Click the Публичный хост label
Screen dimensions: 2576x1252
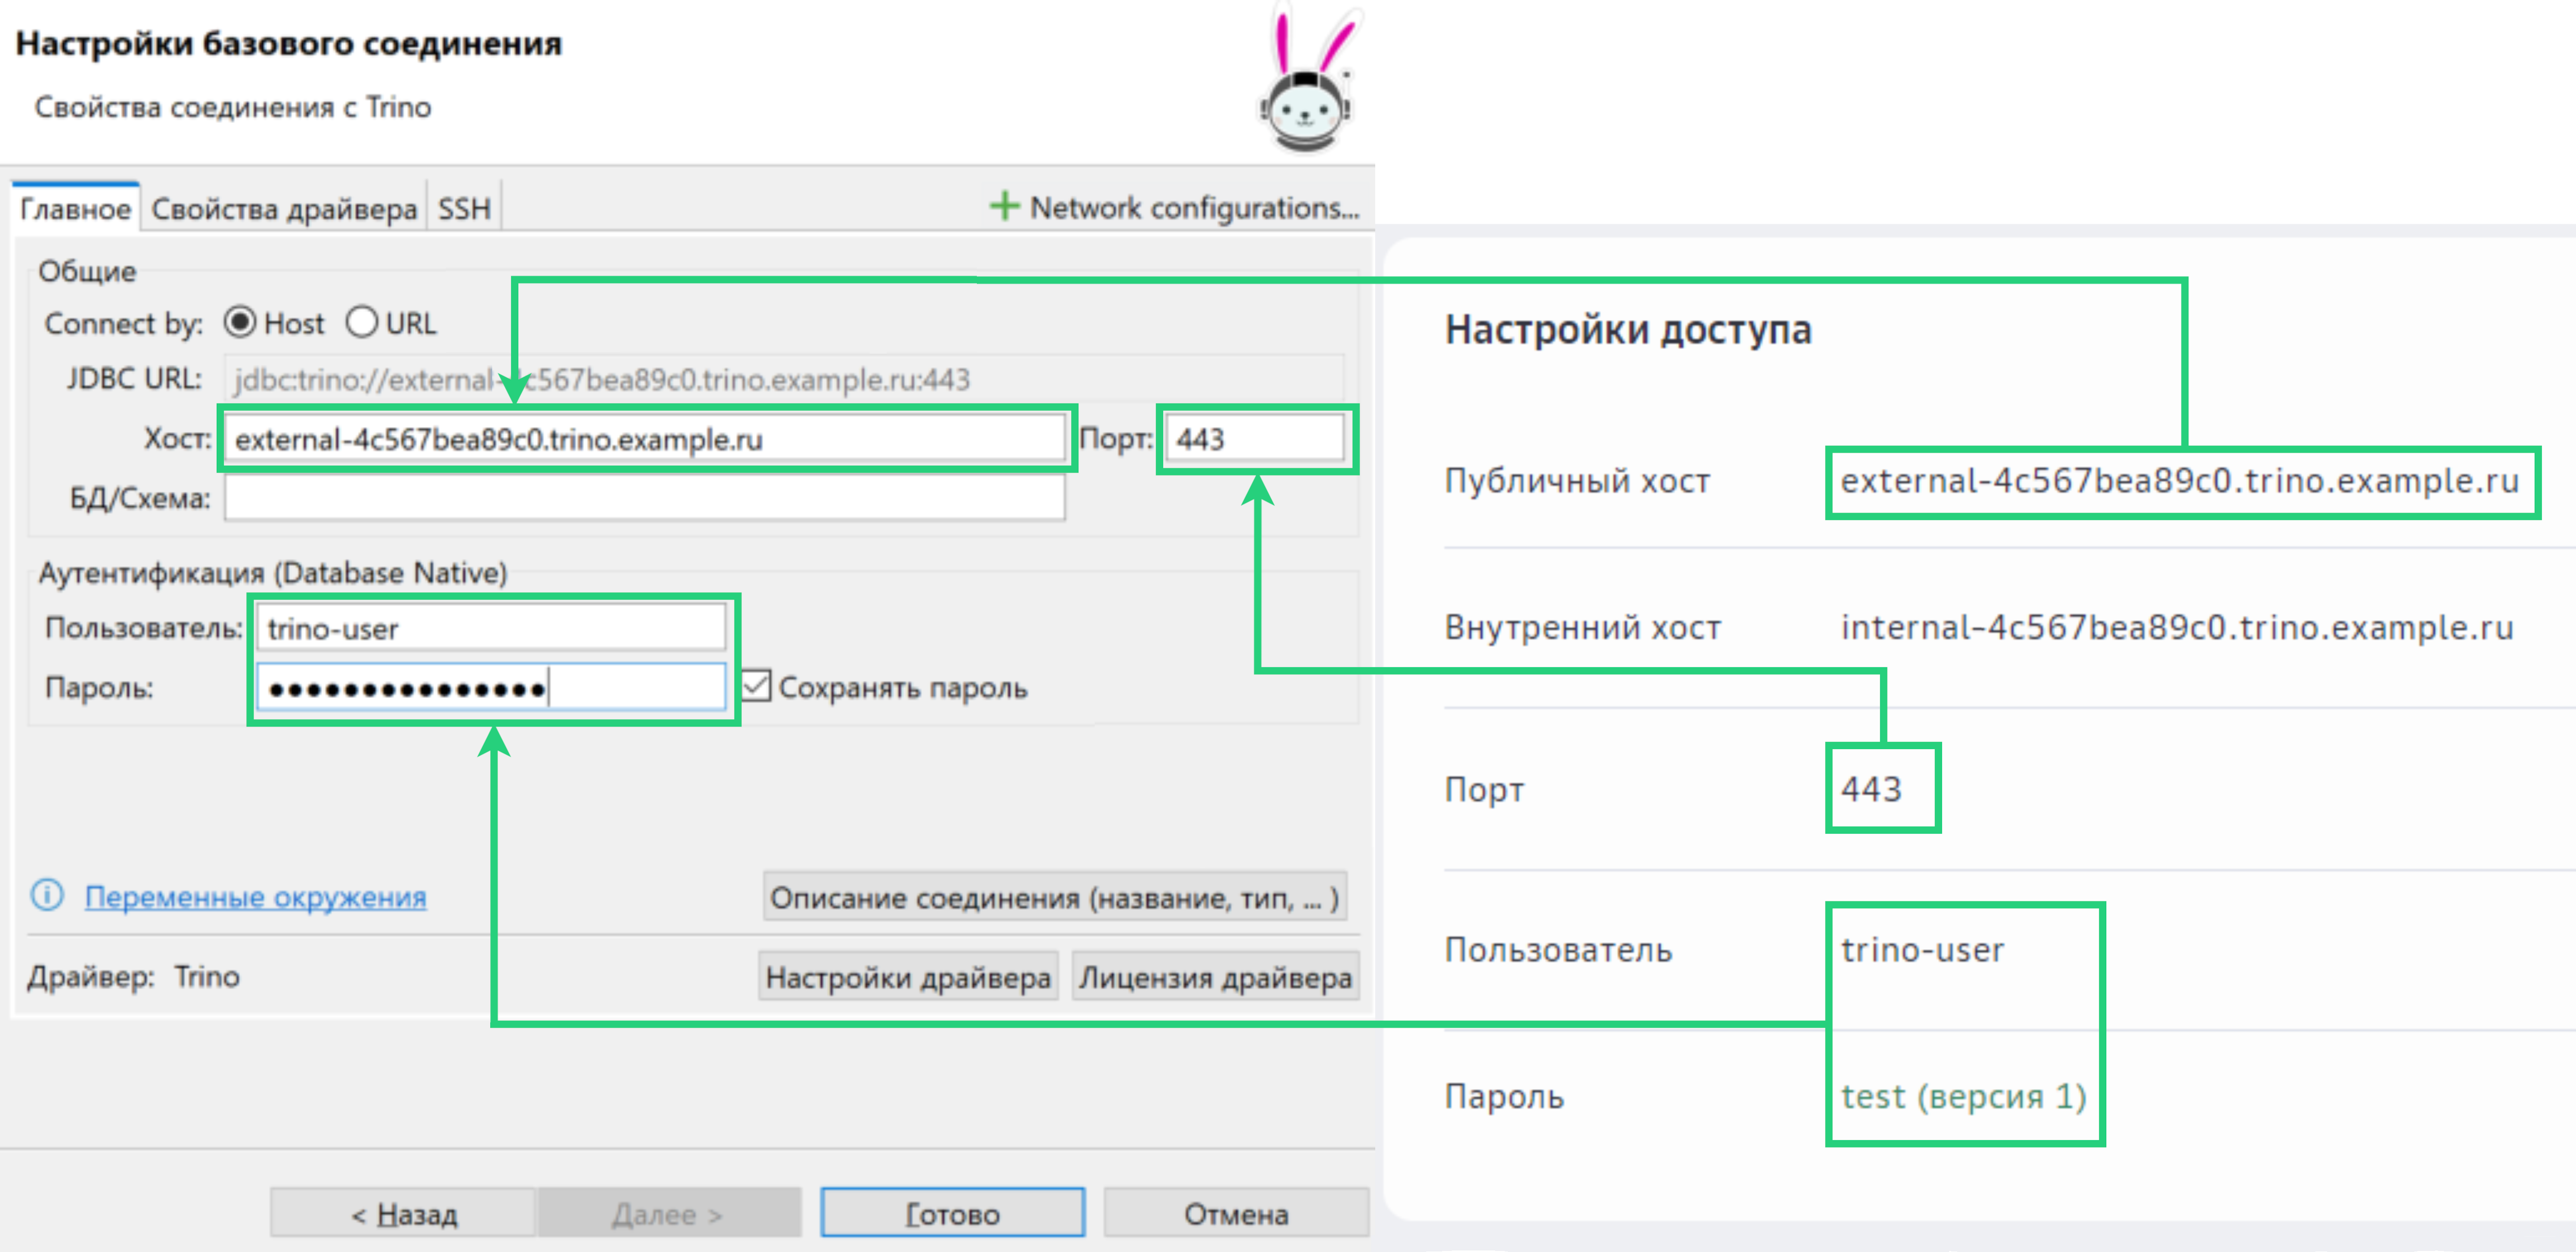(x=1577, y=481)
